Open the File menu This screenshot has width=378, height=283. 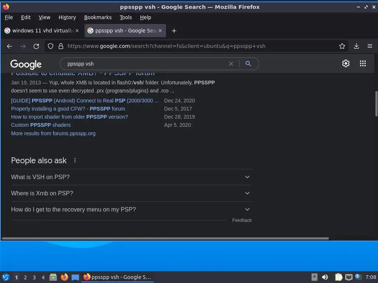[9, 17]
